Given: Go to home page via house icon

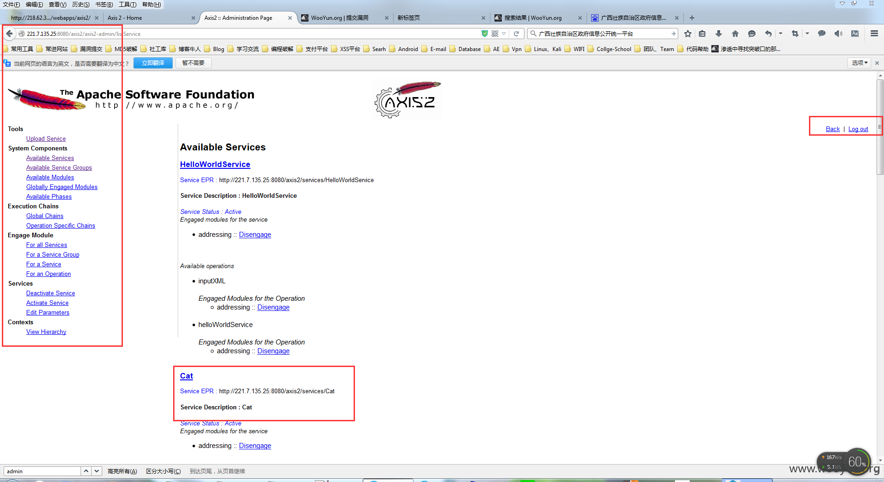Looking at the screenshot, I should pyautogui.click(x=735, y=34).
